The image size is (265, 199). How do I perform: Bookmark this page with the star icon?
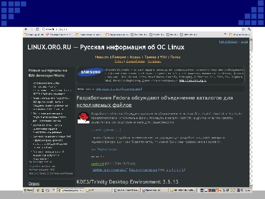[x=243, y=29]
